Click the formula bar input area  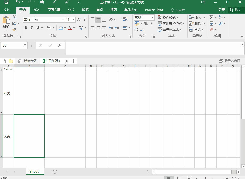coord(153,48)
